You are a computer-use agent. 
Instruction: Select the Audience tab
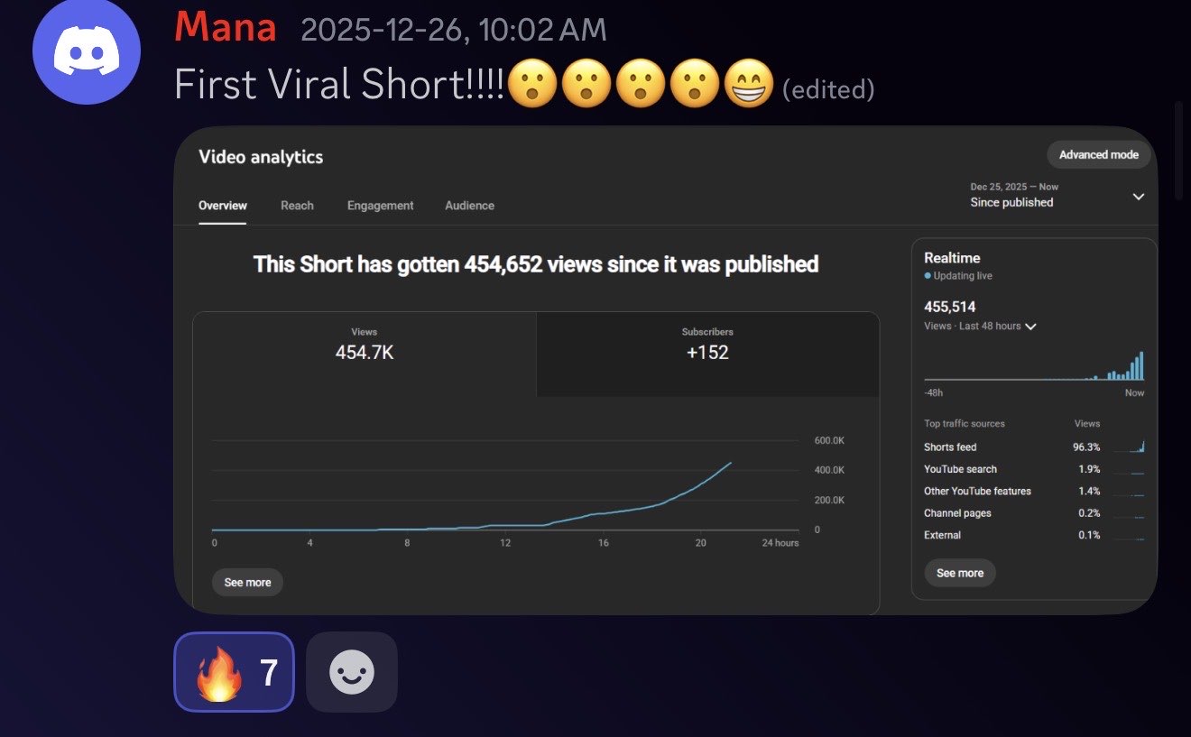click(x=469, y=206)
